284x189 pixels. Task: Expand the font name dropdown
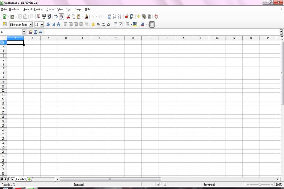click(31, 25)
